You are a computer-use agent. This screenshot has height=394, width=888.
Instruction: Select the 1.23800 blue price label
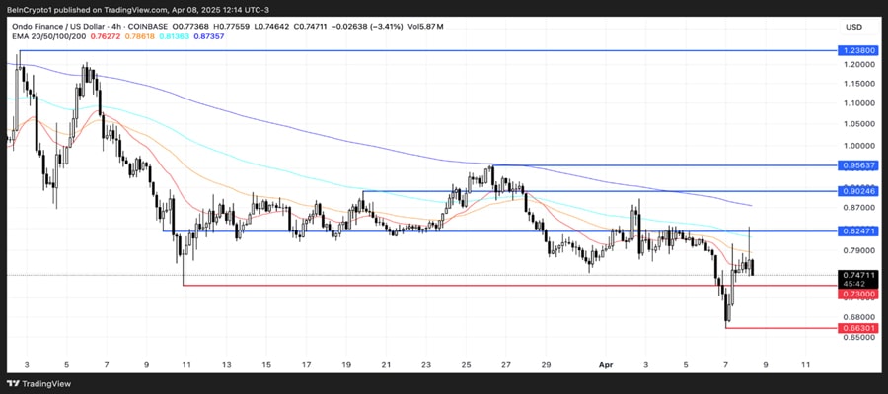pyautogui.click(x=859, y=50)
